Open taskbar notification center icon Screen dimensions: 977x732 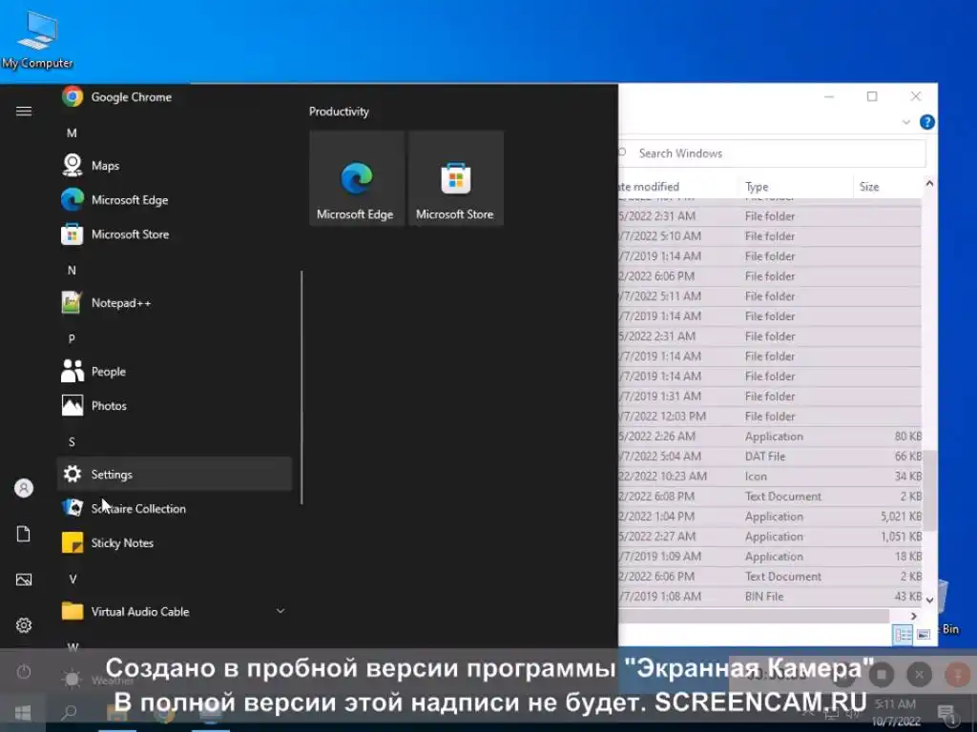(947, 713)
